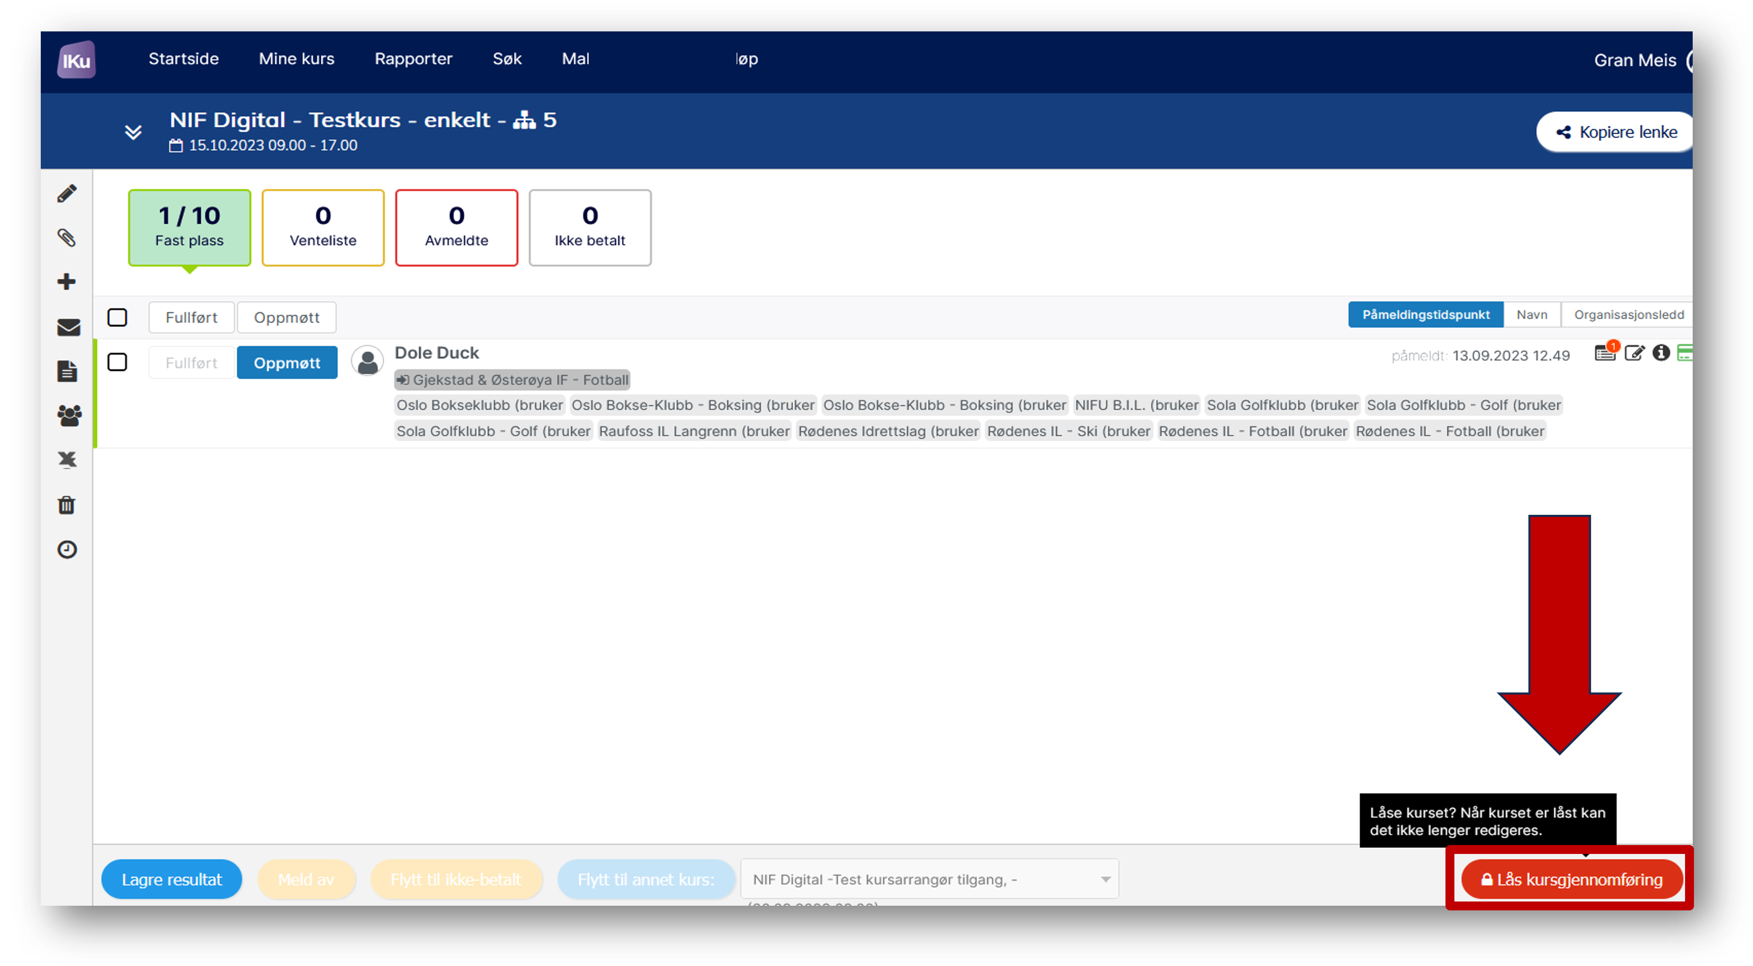This screenshot has width=1753, height=966.
Task: Open the paperclip attachments icon
Action: click(67, 238)
